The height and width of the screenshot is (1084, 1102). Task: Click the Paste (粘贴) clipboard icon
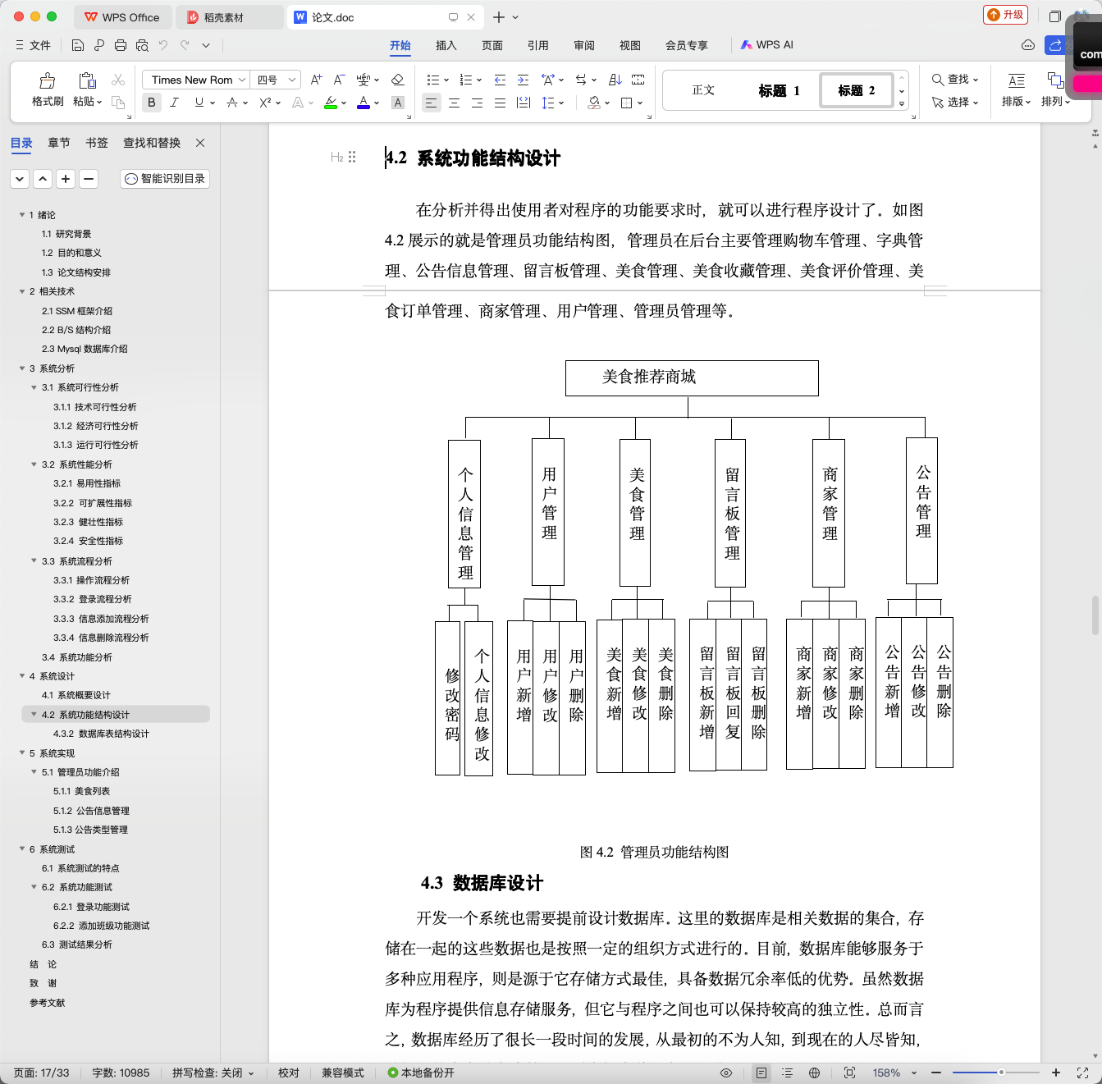[87, 80]
